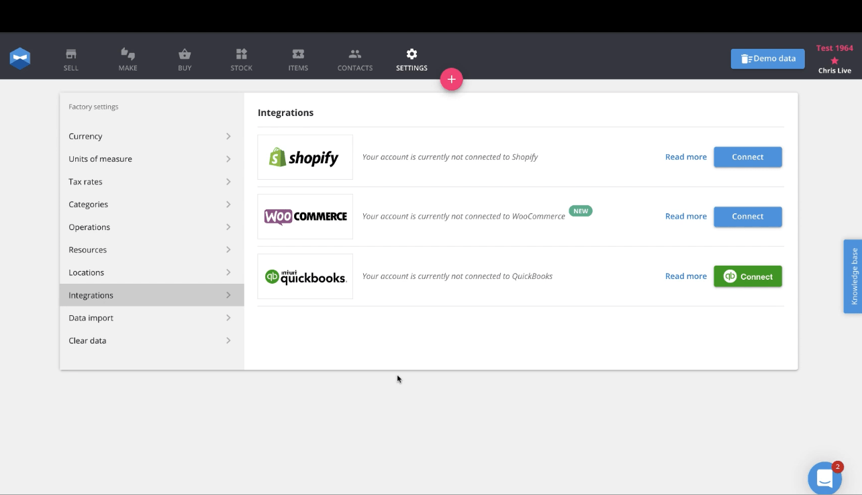The width and height of the screenshot is (862, 495).
Task: Open the Knowledge base side tab
Action: click(853, 276)
